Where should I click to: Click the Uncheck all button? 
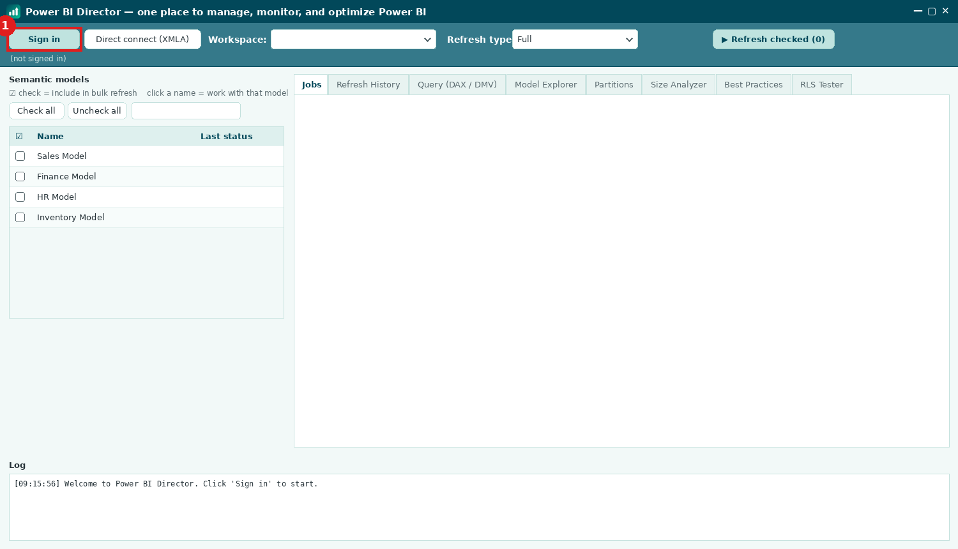click(x=97, y=111)
